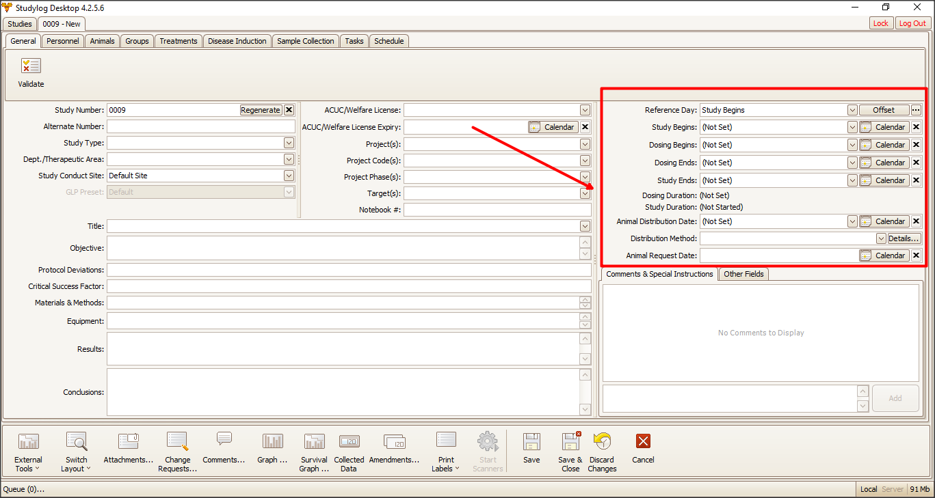Switch to the Personnel tab

click(63, 41)
